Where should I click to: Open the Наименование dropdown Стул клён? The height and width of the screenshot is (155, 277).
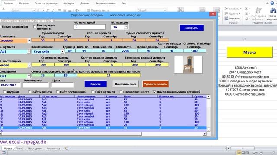pos(62,52)
